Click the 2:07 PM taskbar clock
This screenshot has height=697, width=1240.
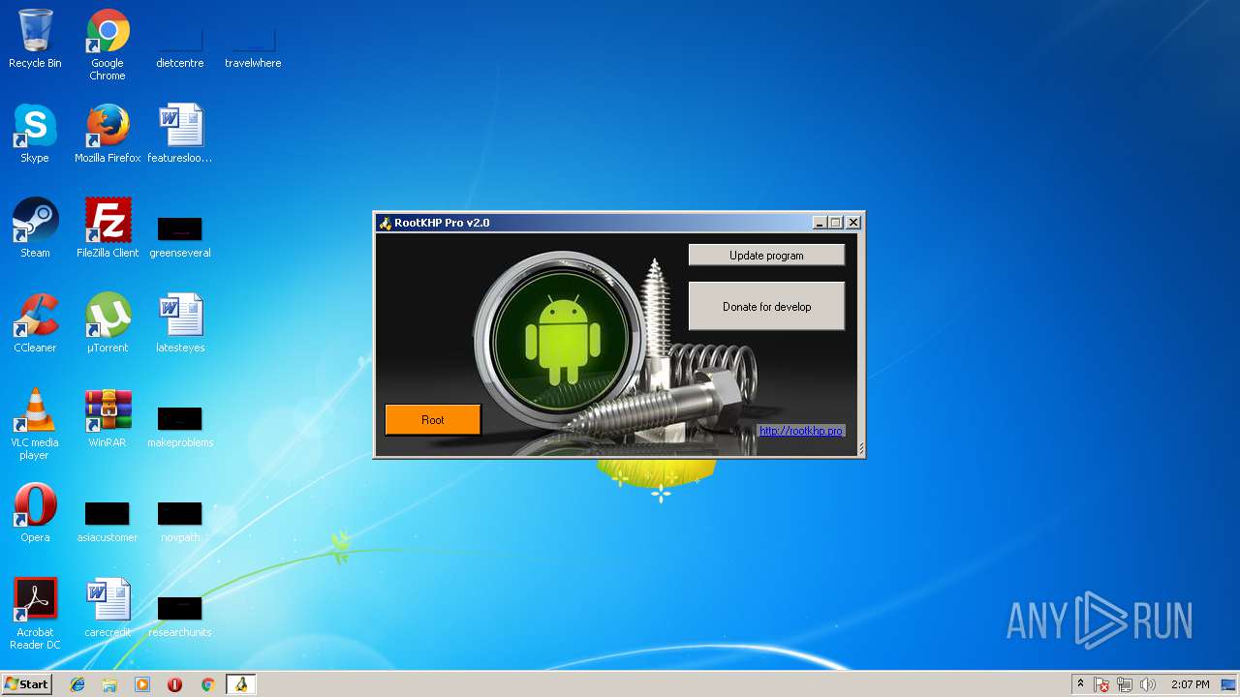1190,684
